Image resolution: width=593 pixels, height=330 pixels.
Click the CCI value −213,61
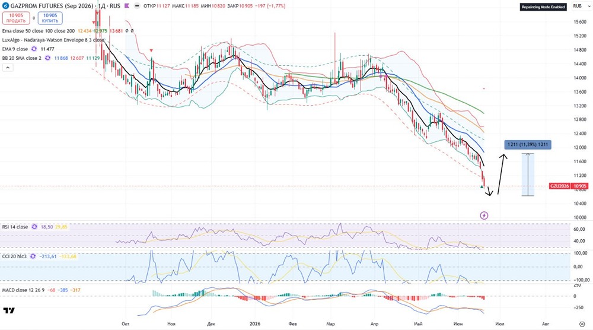(48, 256)
